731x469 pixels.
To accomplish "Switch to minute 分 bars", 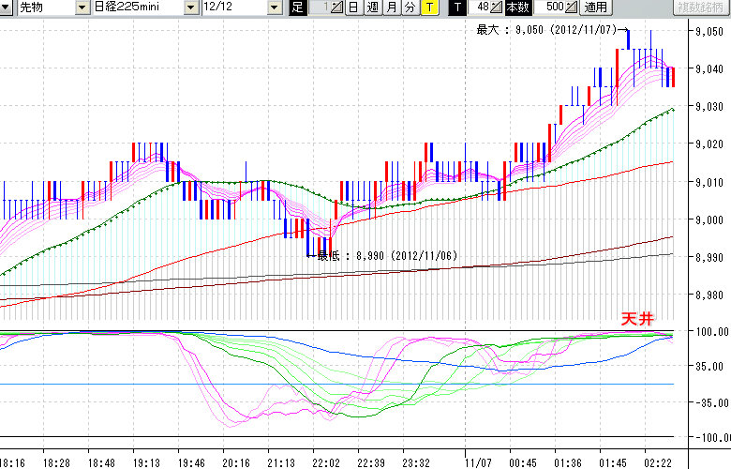I will click(410, 8).
